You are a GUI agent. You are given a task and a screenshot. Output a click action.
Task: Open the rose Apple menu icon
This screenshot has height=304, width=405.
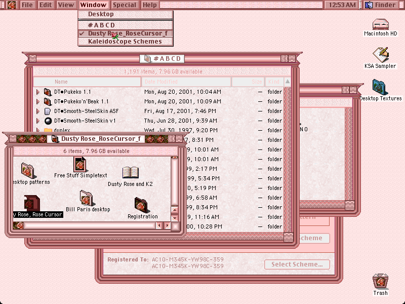pyautogui.click(x=11, y=5)
